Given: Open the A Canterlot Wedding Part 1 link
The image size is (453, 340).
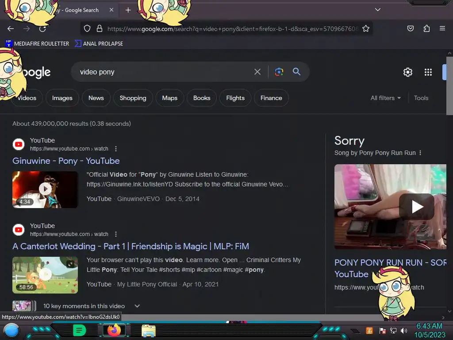Looking at the screenshot, I should click(131, 246).
